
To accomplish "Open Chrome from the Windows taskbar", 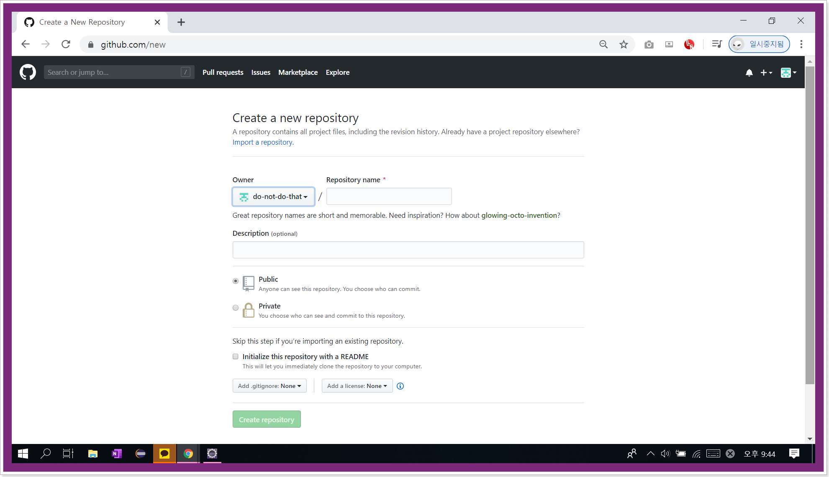I will tap(188, 454).
